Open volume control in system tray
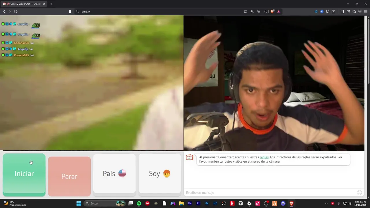The image size is (370, 208). [349, 203]
